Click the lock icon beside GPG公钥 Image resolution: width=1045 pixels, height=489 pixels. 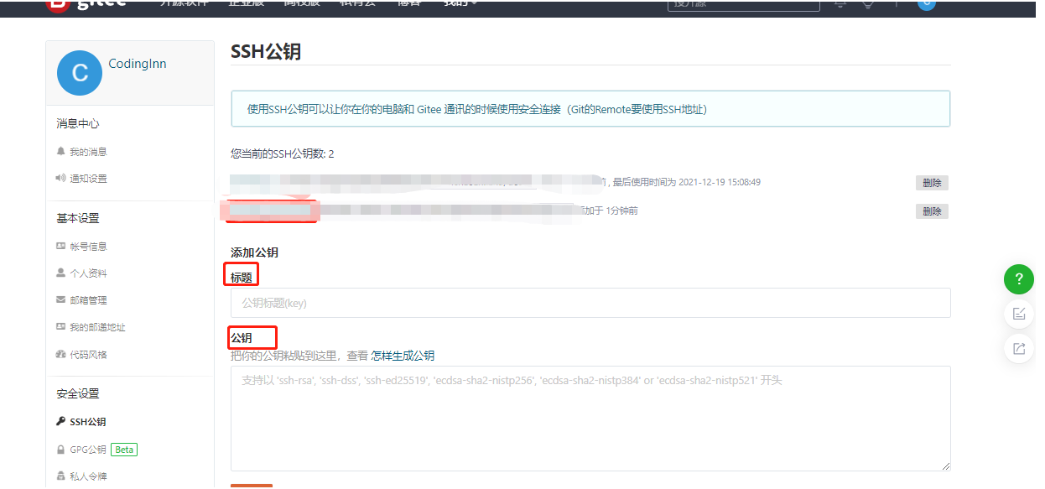click(x=60, y=450)
